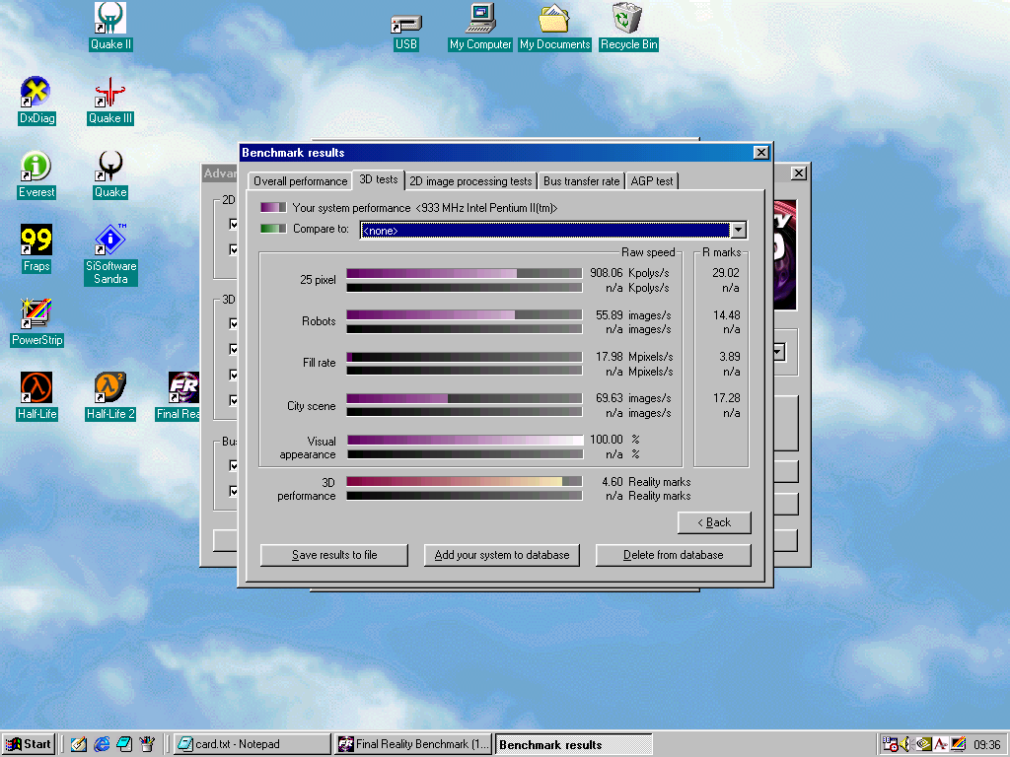Viewport: 1010px width, 757px height.
Task: Switch to the Overall performance tab
Action: coord(300,181)
